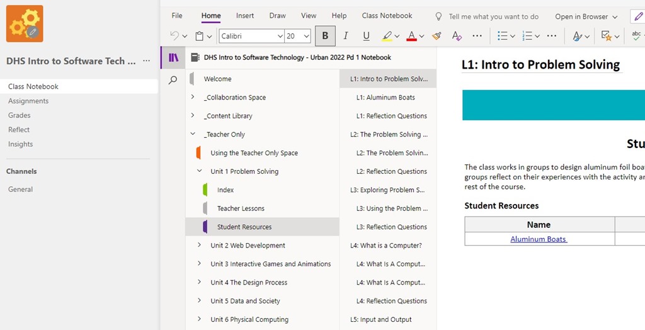
Task: Click the Format Painter icon
Action: tap(437, 36)
